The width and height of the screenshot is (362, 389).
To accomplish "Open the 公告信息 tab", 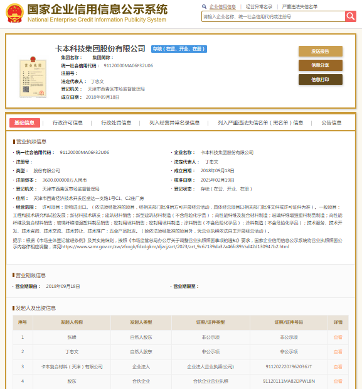I will coord(331,123).
